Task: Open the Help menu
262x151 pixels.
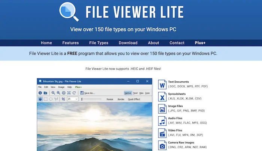Action: (70, 87)
